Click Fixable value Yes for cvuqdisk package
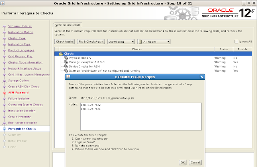The height and width of the screenshot is (167, 257). (236, 62)
